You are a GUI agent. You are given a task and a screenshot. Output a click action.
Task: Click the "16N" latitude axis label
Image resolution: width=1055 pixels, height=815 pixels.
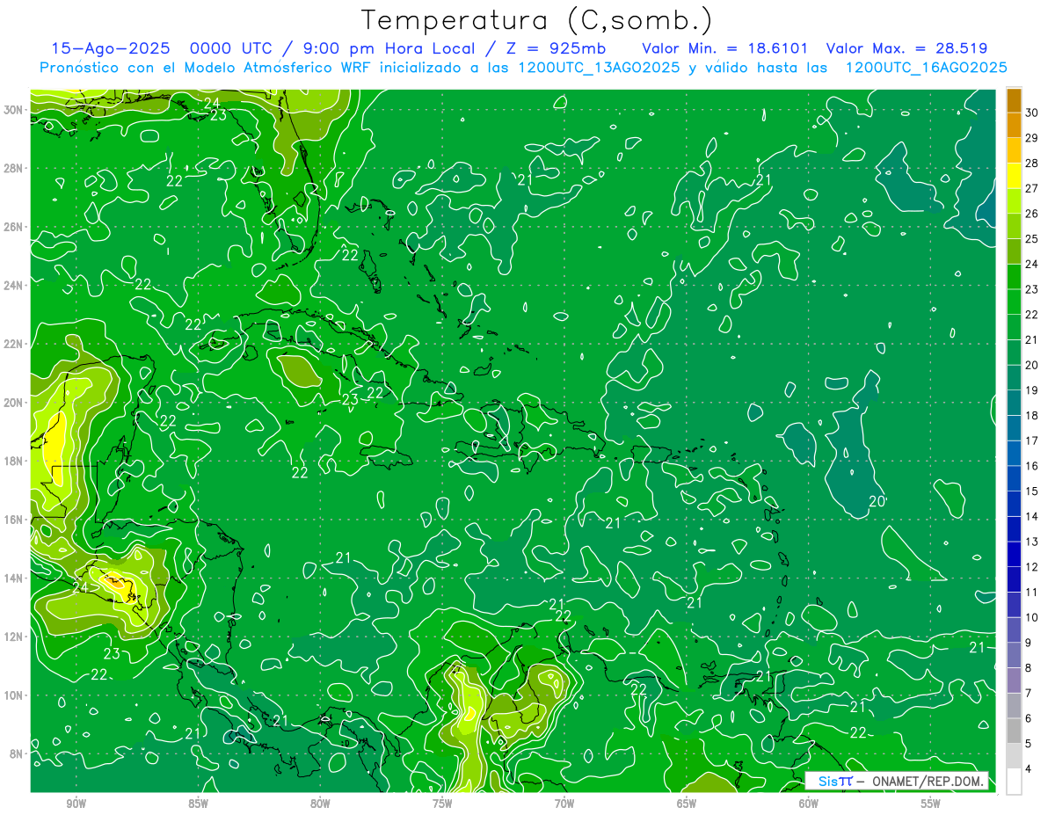coord(14,520)
